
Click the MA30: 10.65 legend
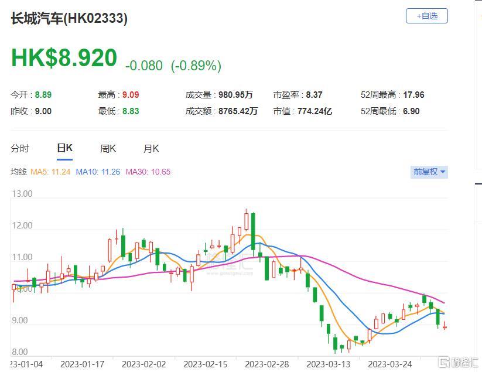[148, 172]
